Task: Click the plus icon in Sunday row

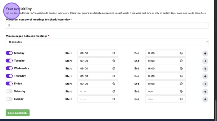Action: (x=205, y=99)
